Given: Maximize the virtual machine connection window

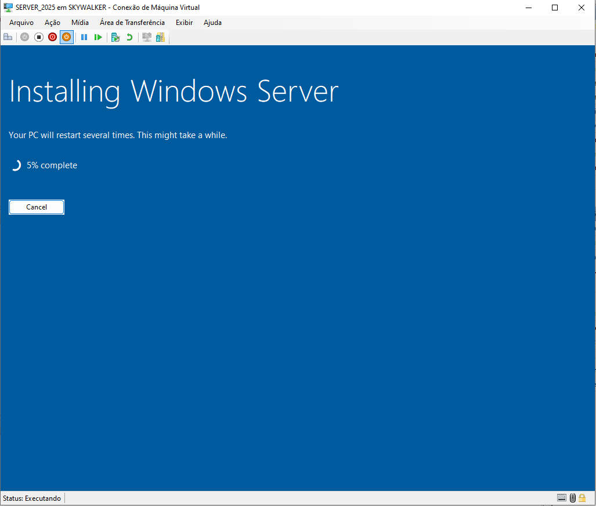Looking at the screenshot, I should [555, 8].
